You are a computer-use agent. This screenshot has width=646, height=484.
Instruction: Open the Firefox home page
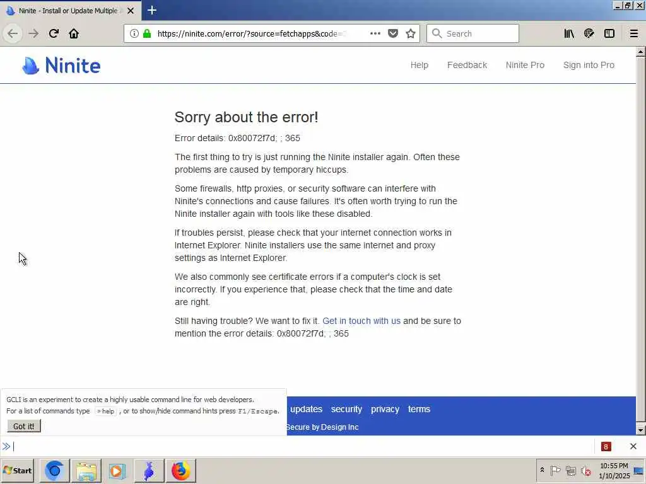(74, 33)
